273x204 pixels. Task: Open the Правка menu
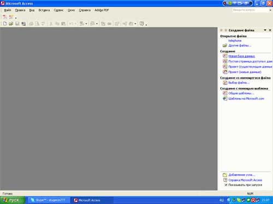[x=20, y=10]
